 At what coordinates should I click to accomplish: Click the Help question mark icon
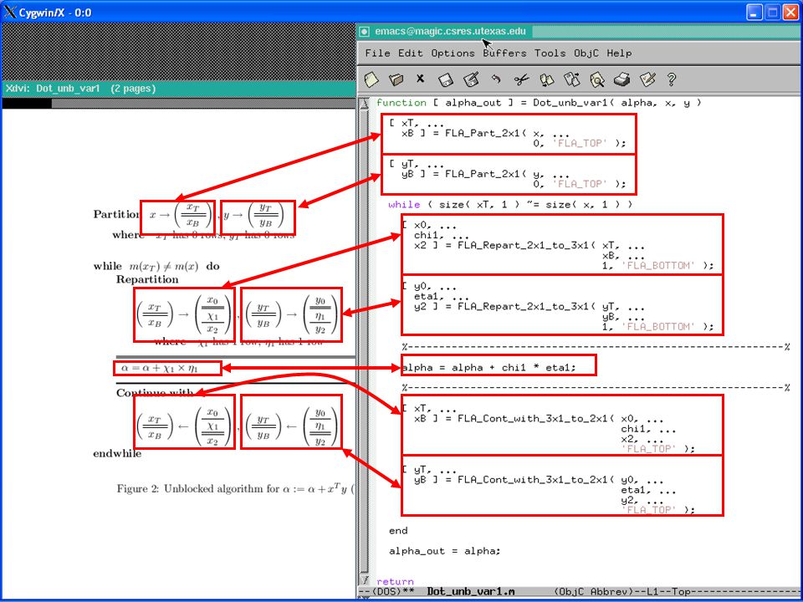(x=672, y=79)
